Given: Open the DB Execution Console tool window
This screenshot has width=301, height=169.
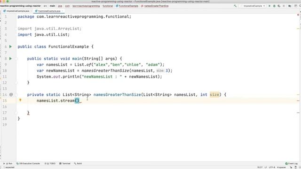Looking at the screenshot, I should click(28, 163).
